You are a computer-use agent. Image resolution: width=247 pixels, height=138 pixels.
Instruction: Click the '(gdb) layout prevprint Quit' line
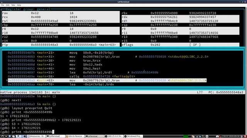coord(26,108)
